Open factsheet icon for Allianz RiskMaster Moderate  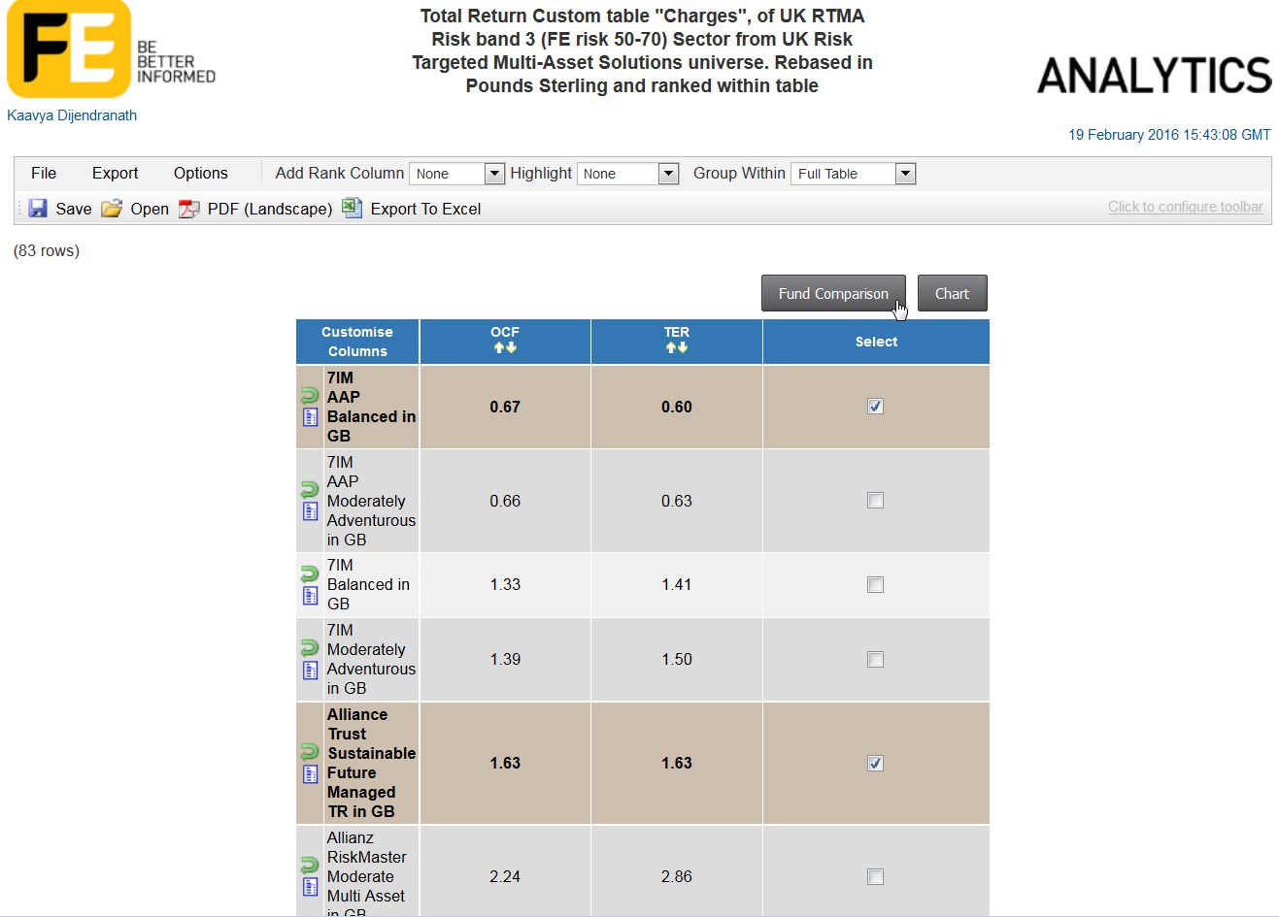point(311,887)
